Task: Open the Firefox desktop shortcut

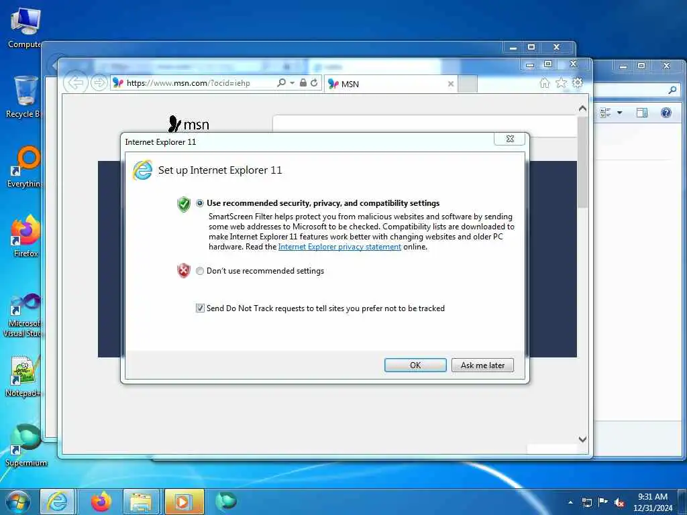Action: tap(25, 235)
